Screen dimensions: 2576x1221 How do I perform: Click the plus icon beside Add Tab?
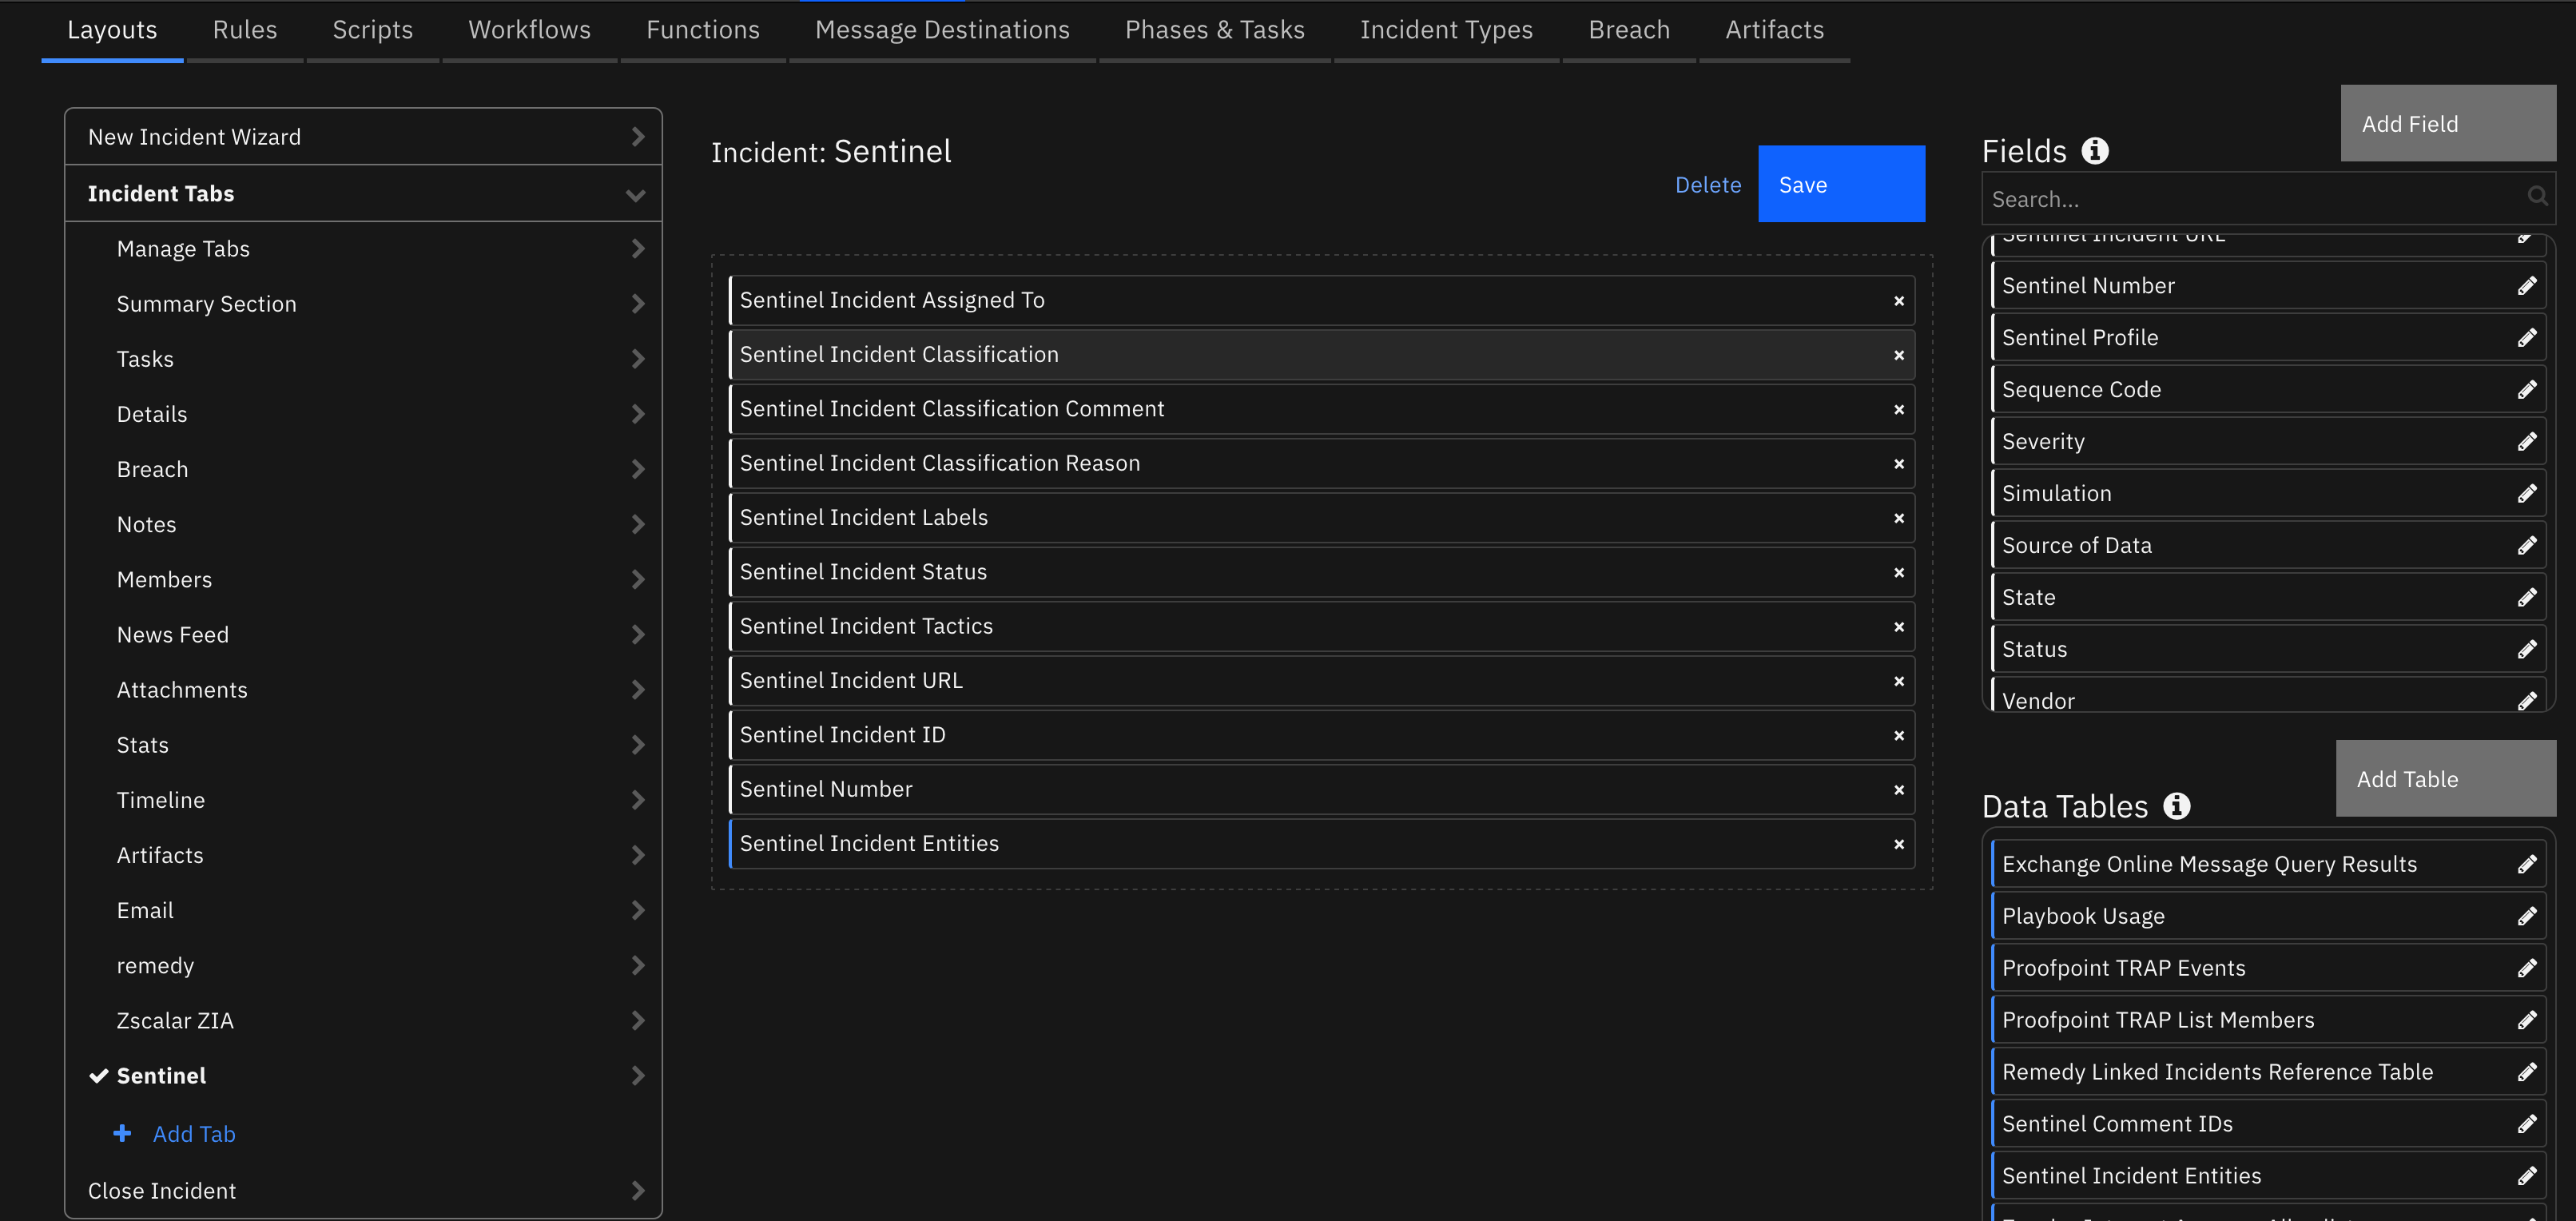122,1133
